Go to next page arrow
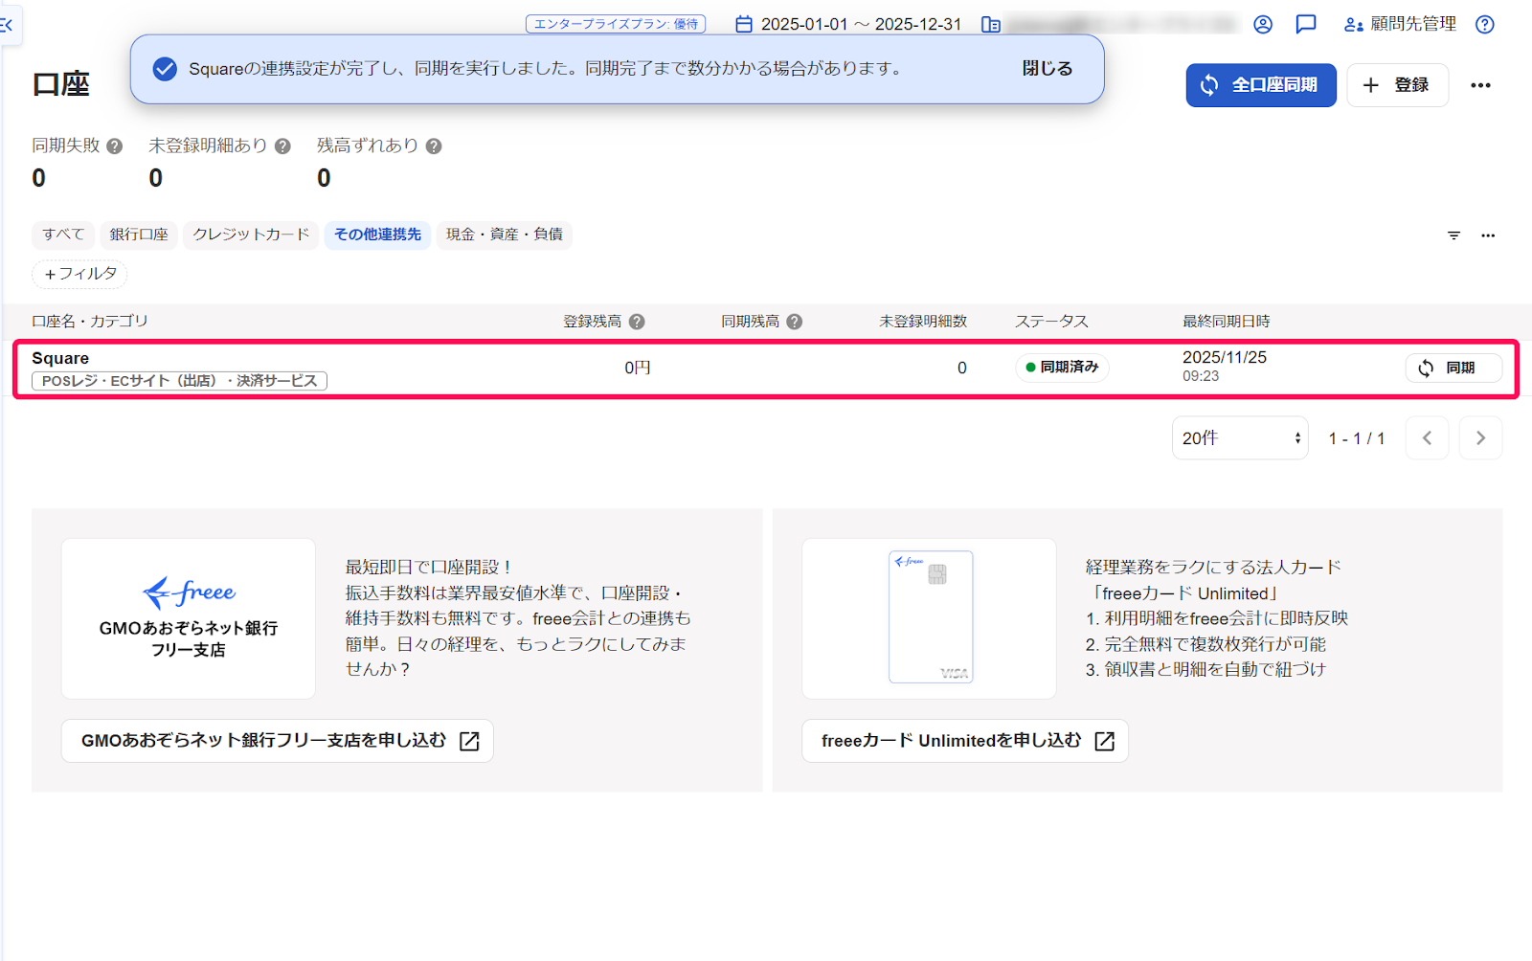1532x961 pixels. point(1480,438)
